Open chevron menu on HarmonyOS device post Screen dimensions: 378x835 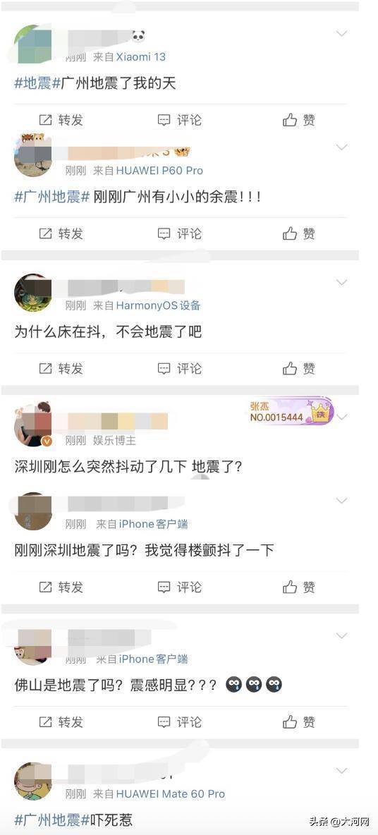click(342, 282)
